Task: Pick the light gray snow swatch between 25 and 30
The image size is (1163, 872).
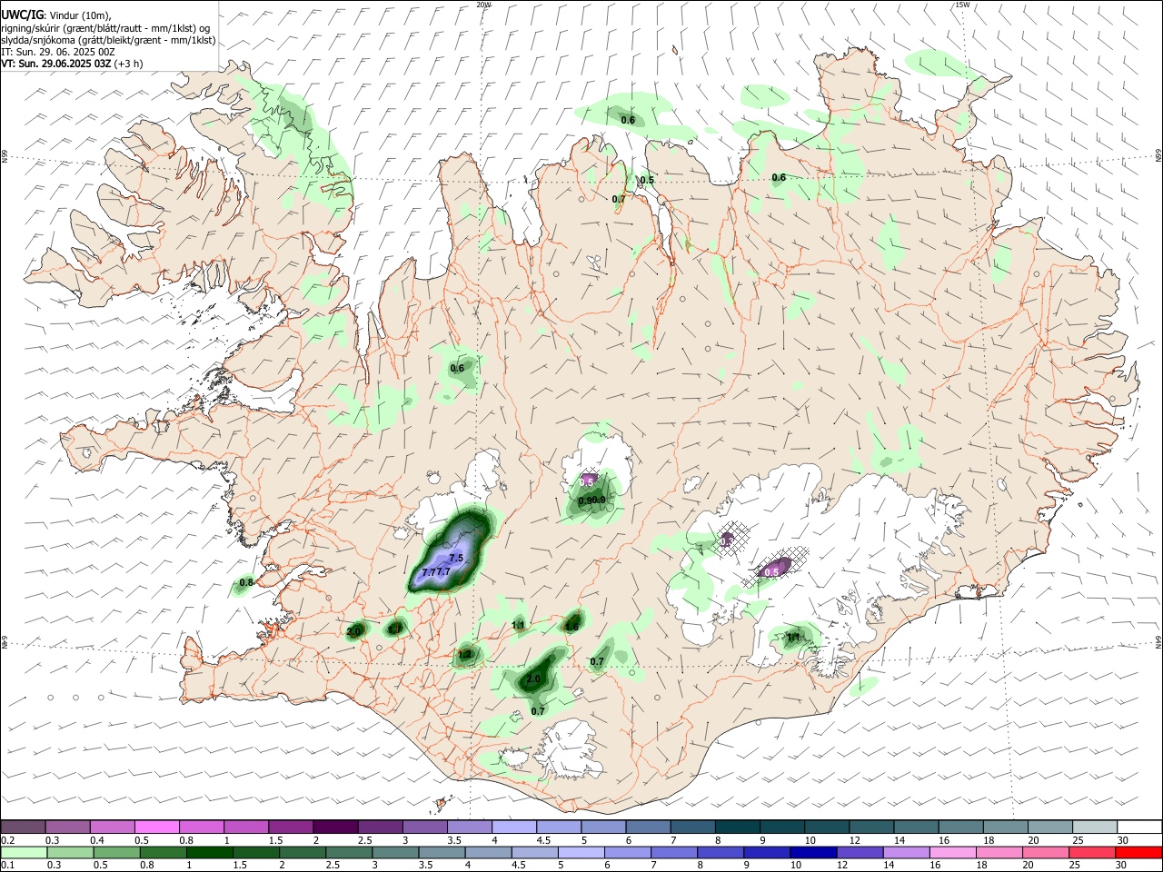Action: pyautogui.click(x=1096, y=827)
